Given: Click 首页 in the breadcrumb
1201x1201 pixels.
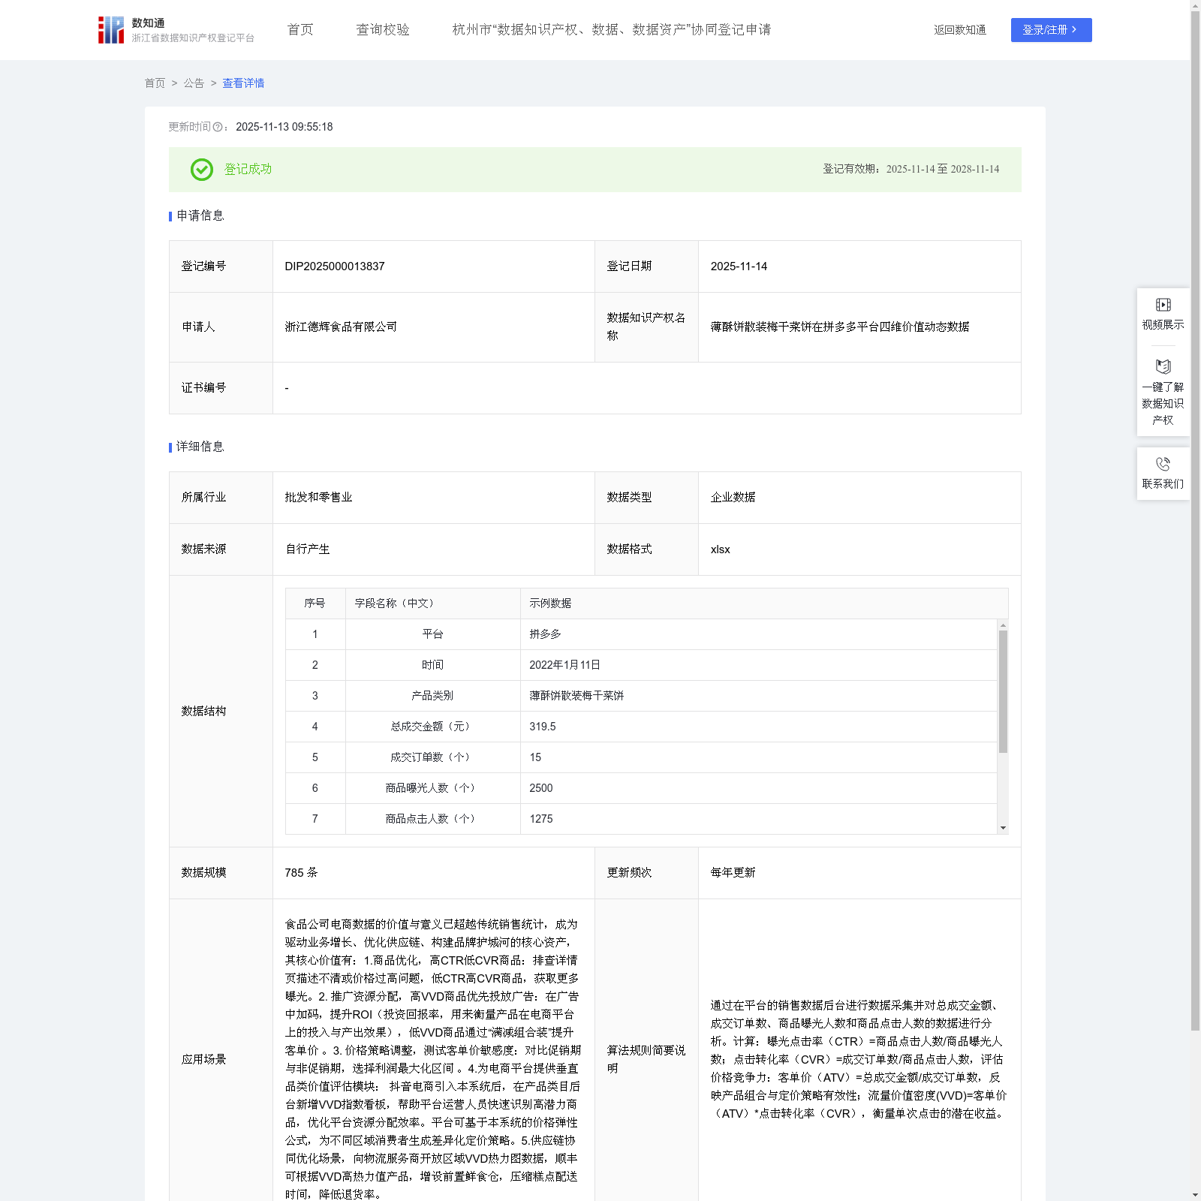Looking at the screenshot, I should (155, 83).
